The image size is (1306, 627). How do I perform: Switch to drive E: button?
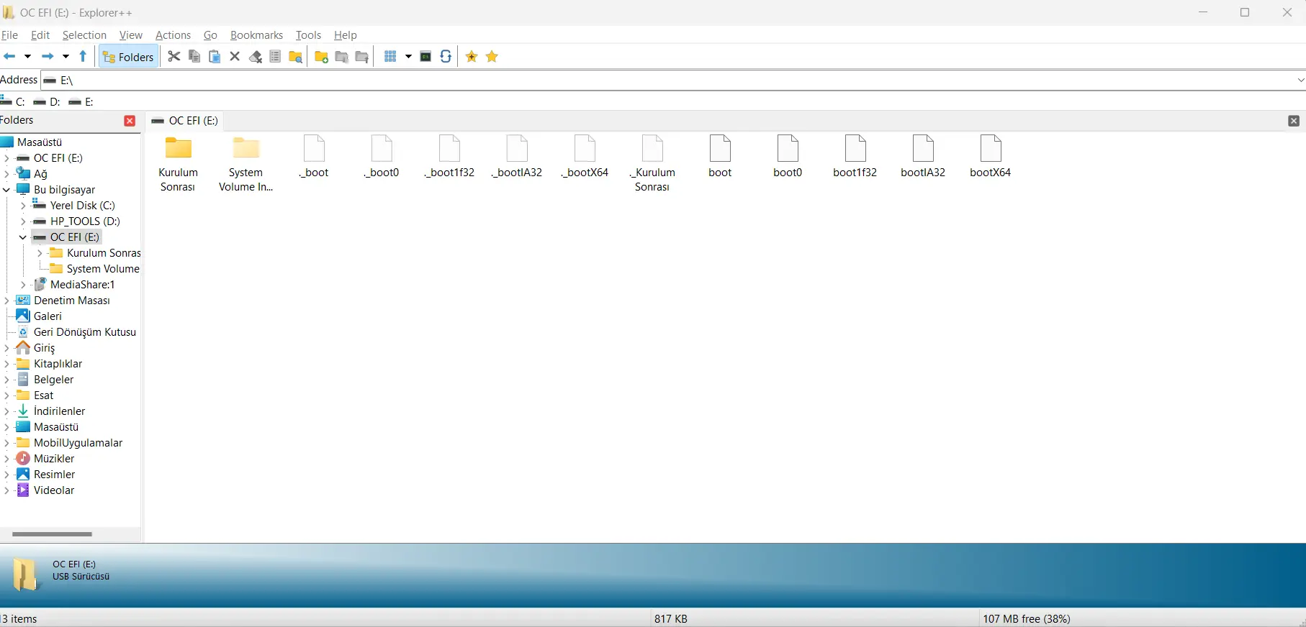coord(81,102)
